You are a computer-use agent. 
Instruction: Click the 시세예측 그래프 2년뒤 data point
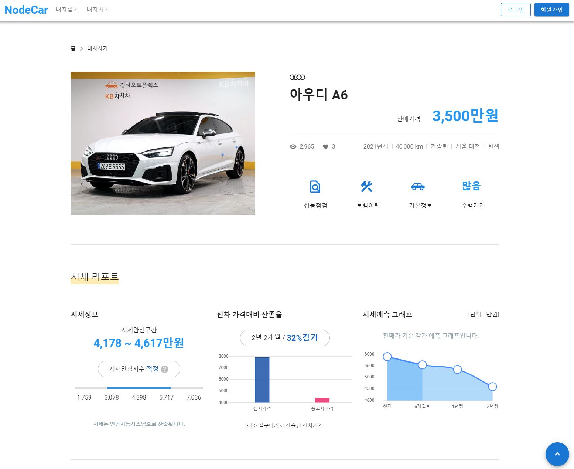click(492, 387)
